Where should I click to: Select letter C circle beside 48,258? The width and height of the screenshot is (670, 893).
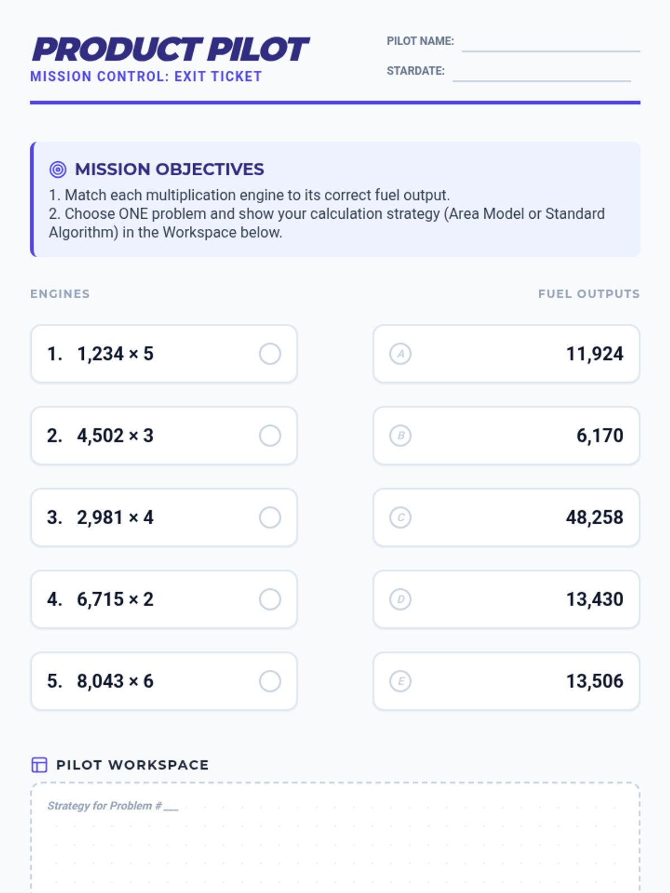[400, 517]
